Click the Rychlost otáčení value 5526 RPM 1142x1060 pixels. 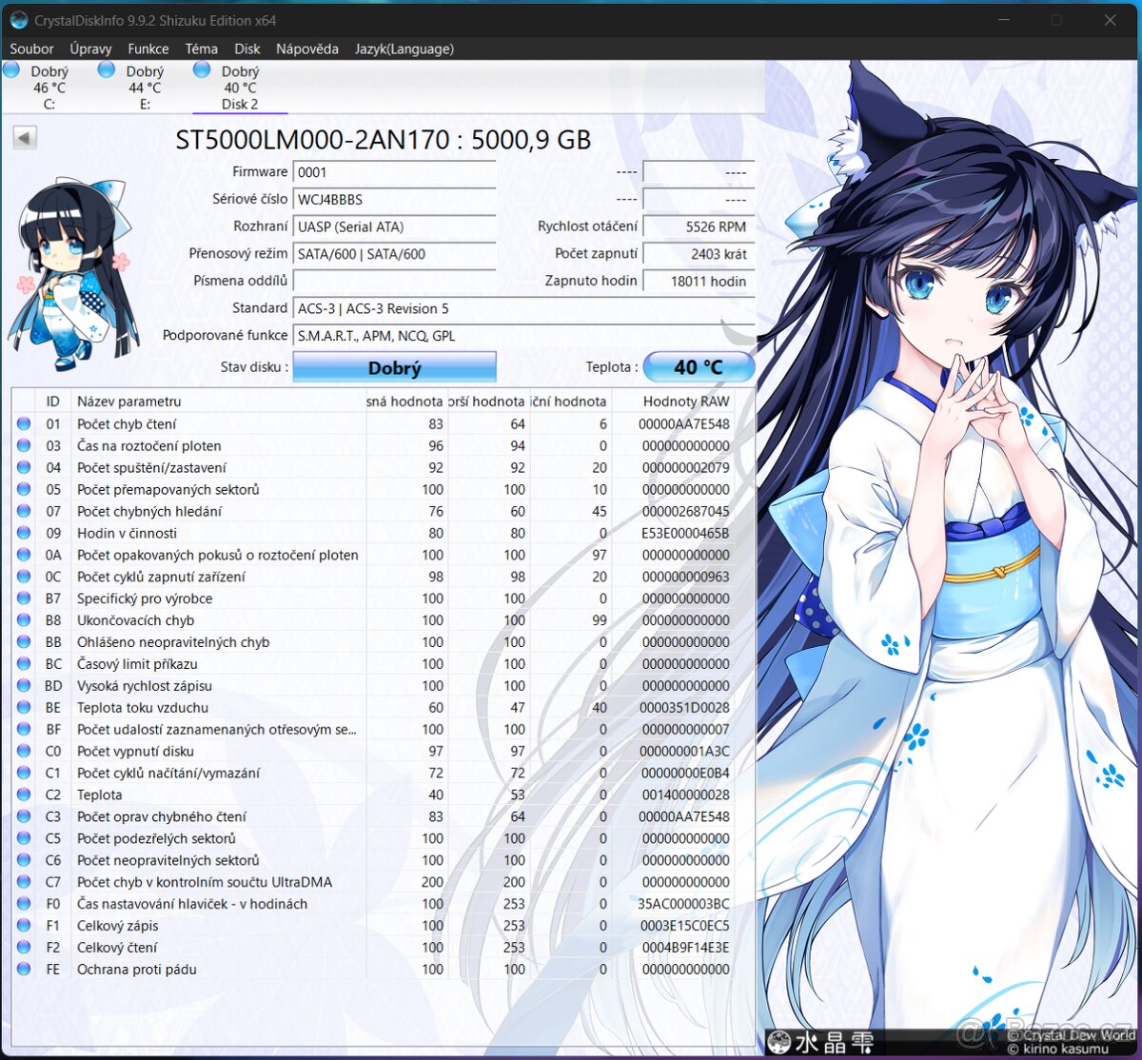pos(699,226)
